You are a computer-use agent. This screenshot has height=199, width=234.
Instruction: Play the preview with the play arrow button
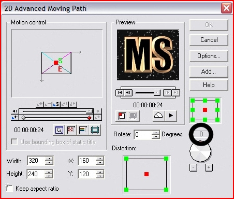(x=171, y=116)
